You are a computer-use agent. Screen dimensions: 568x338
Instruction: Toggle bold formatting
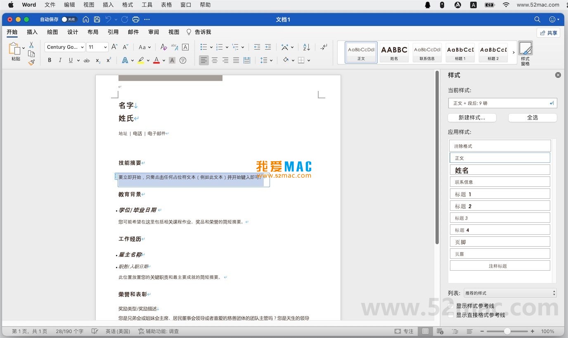tap(50, 60)
